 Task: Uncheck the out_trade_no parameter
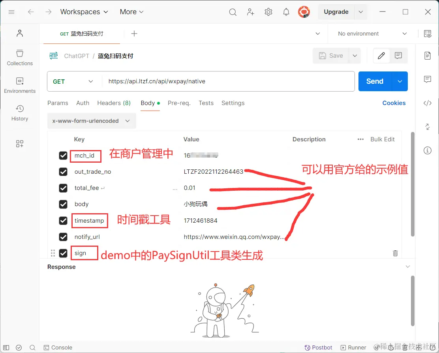click(x=63, y=172)
